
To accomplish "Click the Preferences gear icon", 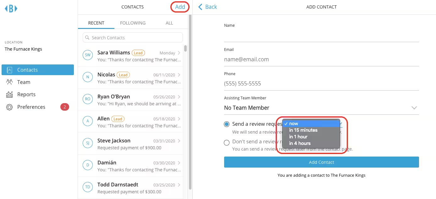I will [9, 107].
